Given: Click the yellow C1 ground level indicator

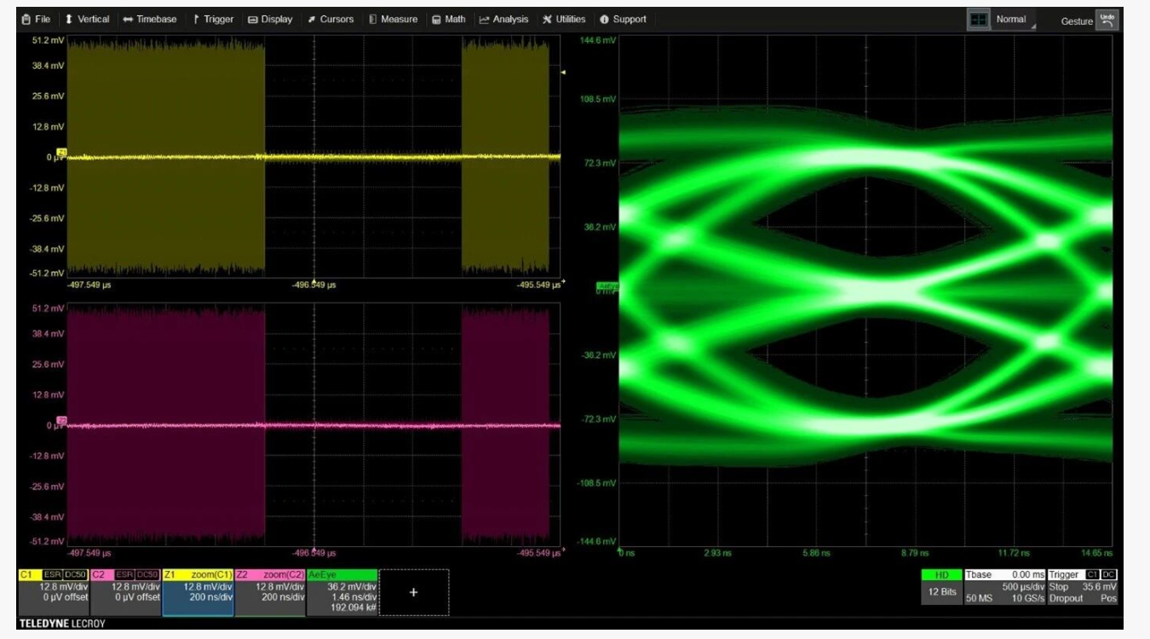Looking at the screenshot, I should point(61,153).
